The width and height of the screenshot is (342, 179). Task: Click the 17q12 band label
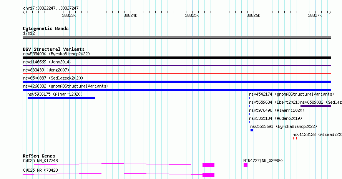[x=29, y=33]
